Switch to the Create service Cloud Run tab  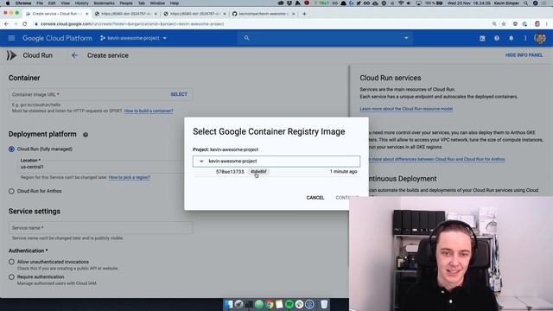coord(56,14)
